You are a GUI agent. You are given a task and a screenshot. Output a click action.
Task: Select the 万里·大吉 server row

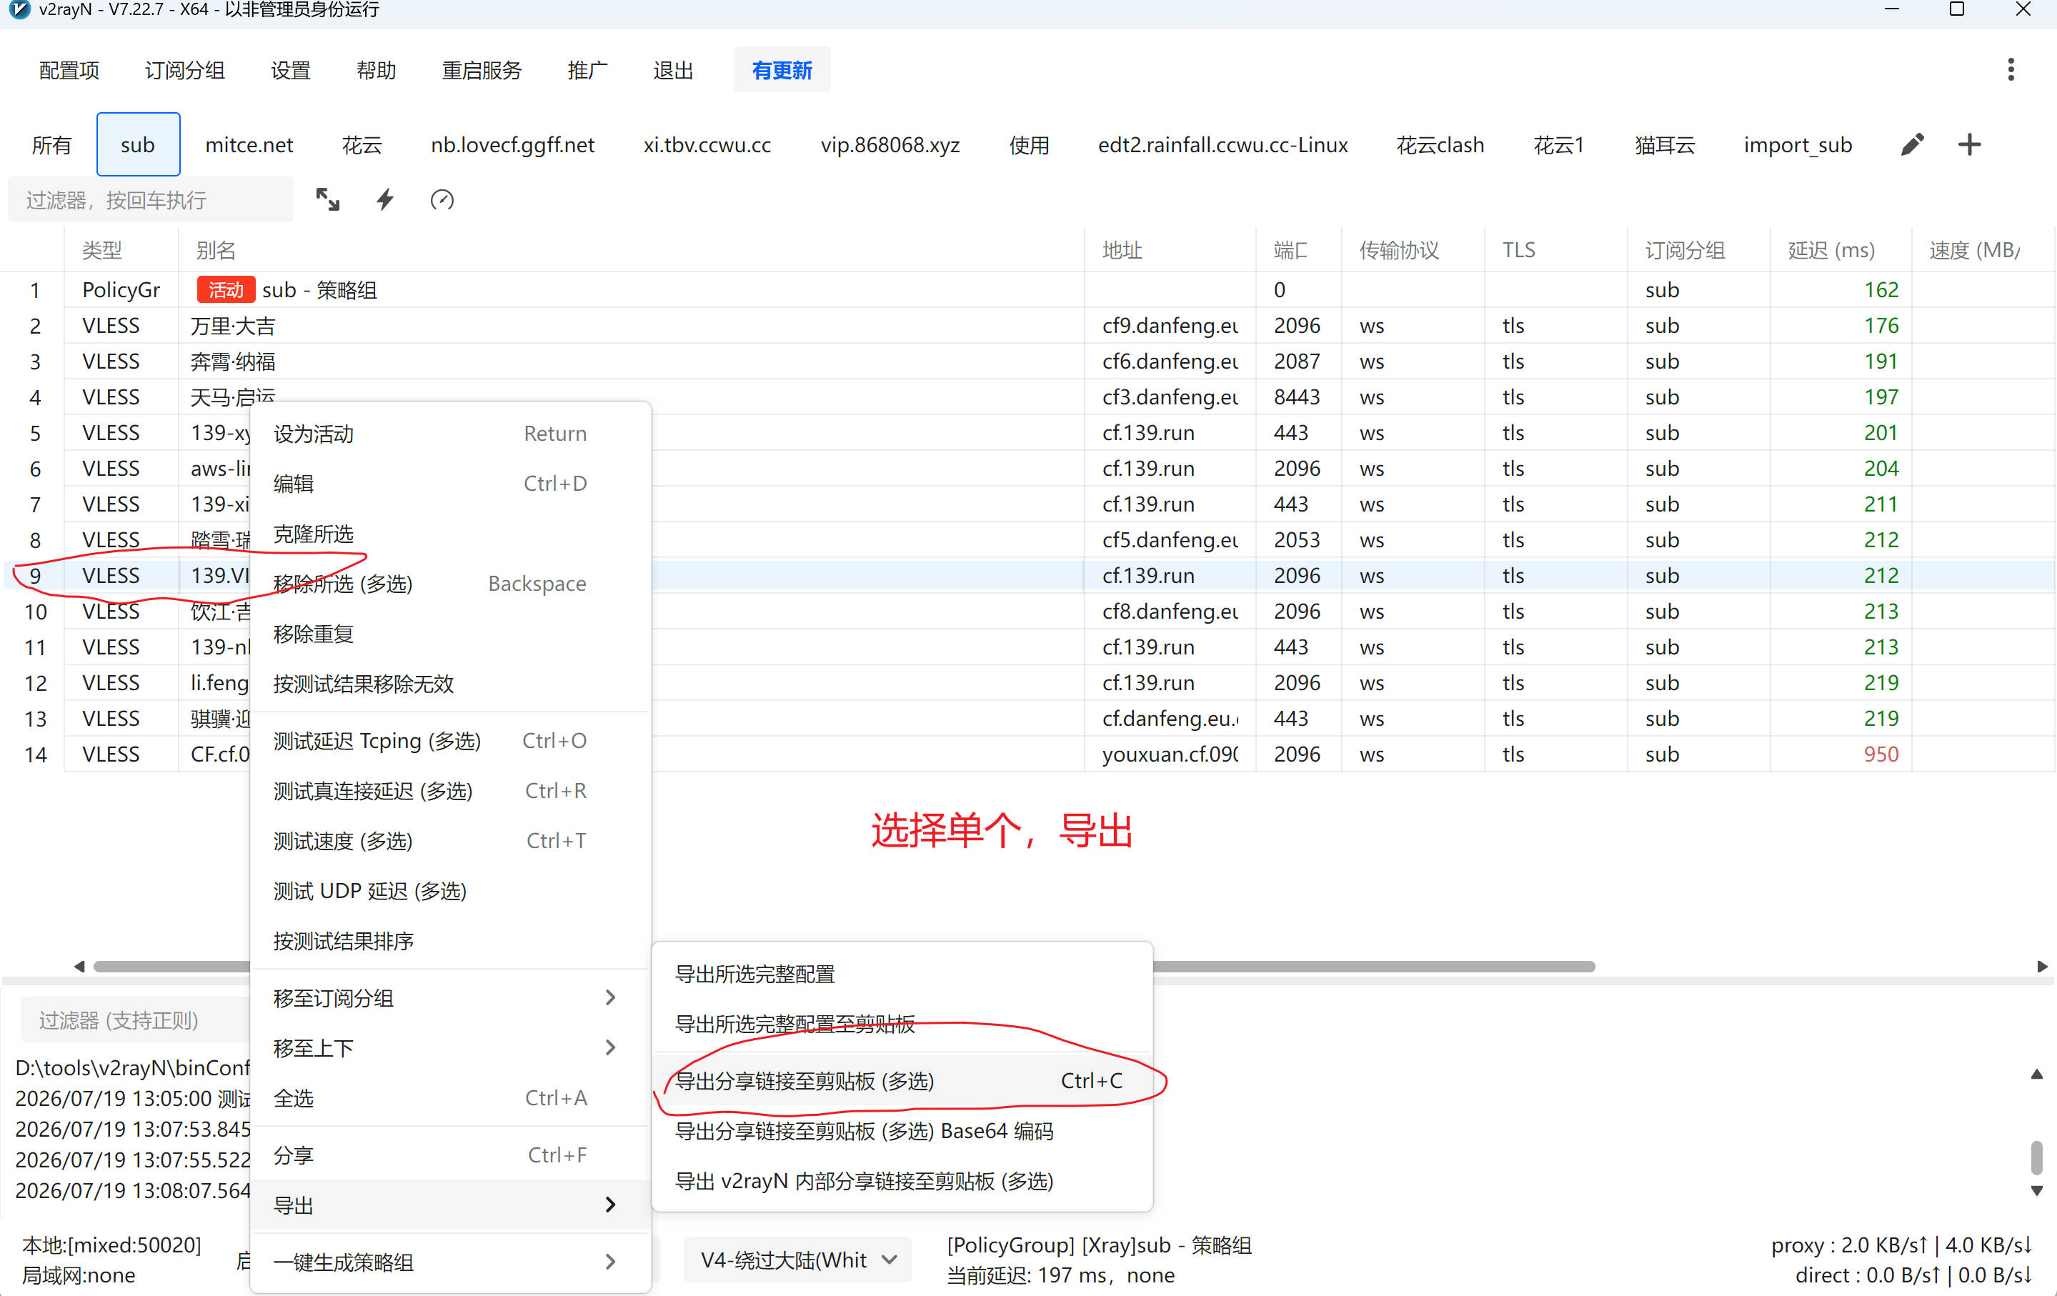[x=1029, y=326]
